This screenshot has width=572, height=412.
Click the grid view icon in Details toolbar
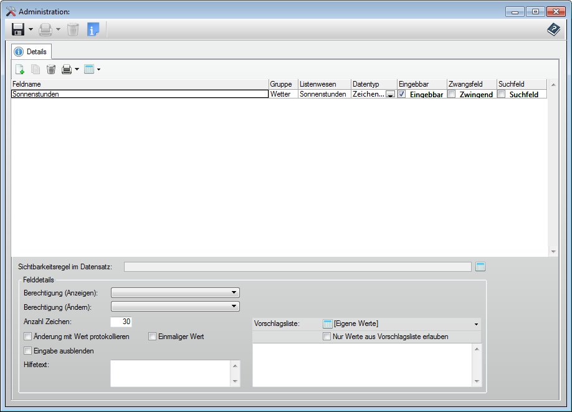point(89,69)
